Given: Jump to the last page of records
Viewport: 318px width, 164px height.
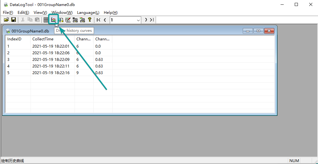Looking at the screenshot, I should coord(152,20).
